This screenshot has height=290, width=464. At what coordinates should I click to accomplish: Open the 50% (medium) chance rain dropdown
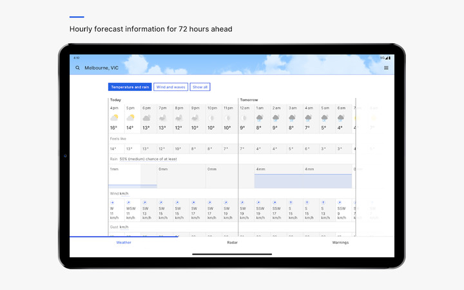148,159
